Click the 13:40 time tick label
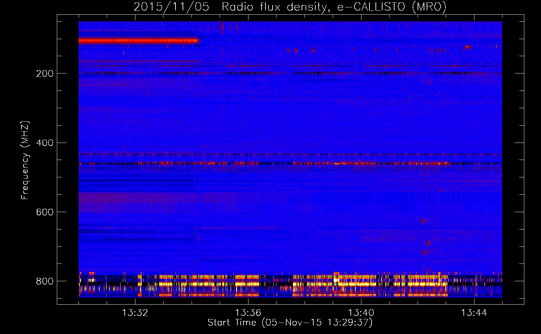 (361, 313)
